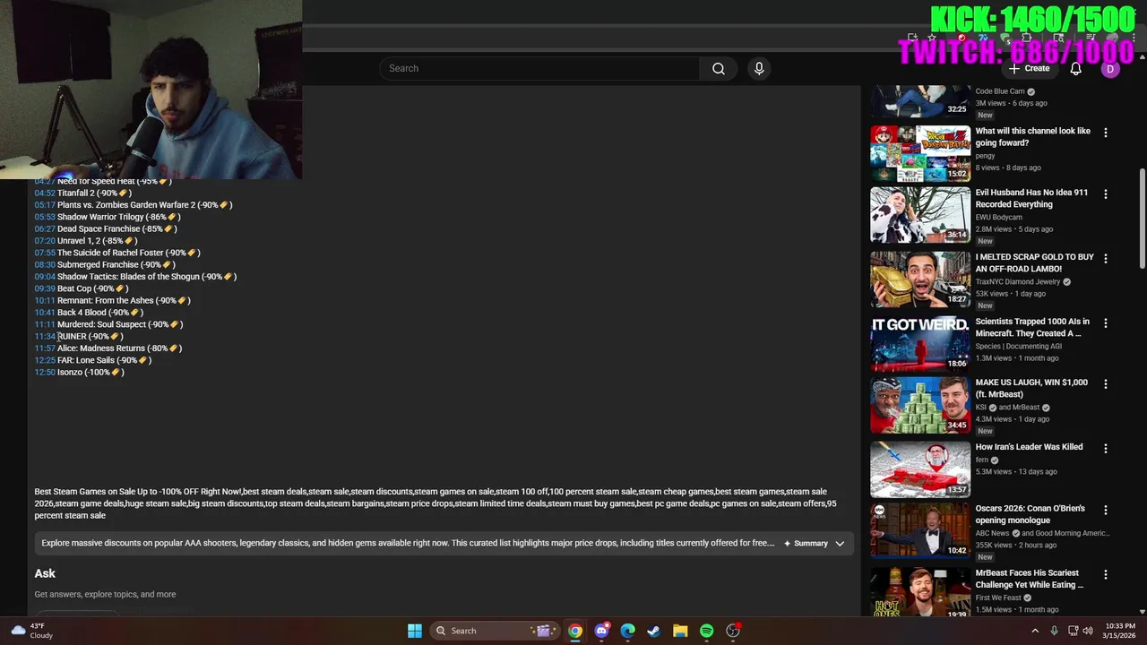Image resolution: width=1147 pixels, height=645 pixels.
Task: Jump to 09:39 Beat Cop timestamp
Action: point(45,288)
